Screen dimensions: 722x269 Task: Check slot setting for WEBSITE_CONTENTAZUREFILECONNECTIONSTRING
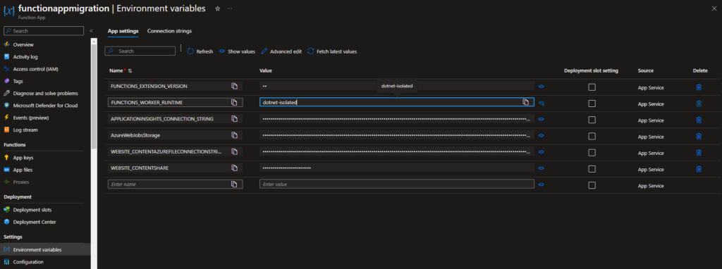click(592, 153)
